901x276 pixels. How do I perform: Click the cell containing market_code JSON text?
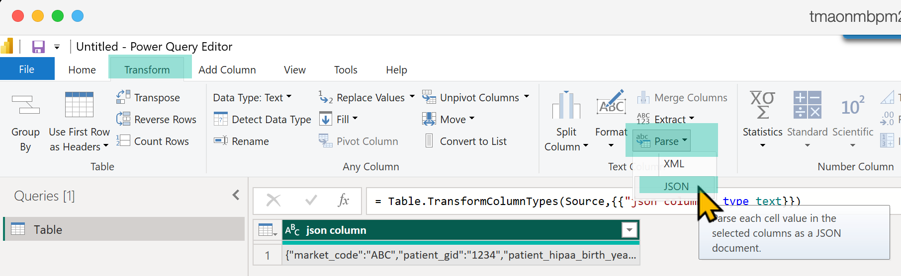[460, 255]
